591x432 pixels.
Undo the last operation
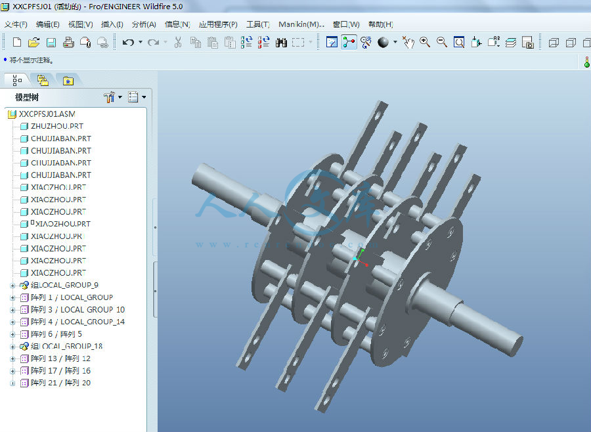[128, 42]
